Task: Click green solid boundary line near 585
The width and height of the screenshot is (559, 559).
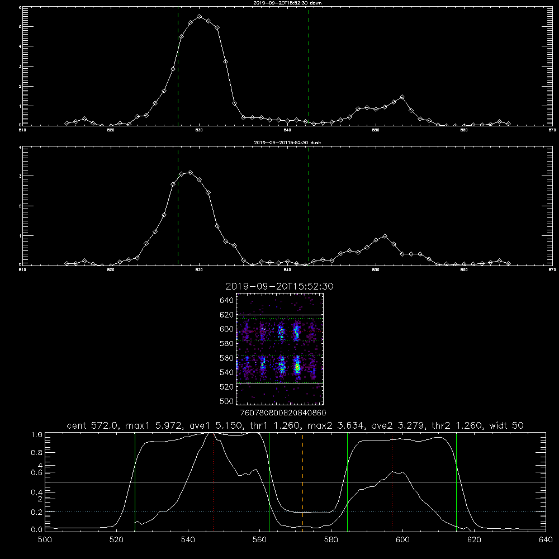Action: pyautogui.click(x=347, y=481)
